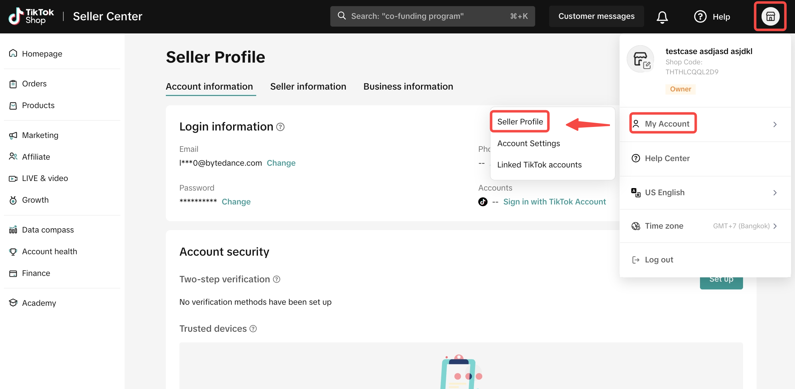Click the Marketing megaphone icon
The width and height of the screenshot is (795, 389).
[13, 135]
